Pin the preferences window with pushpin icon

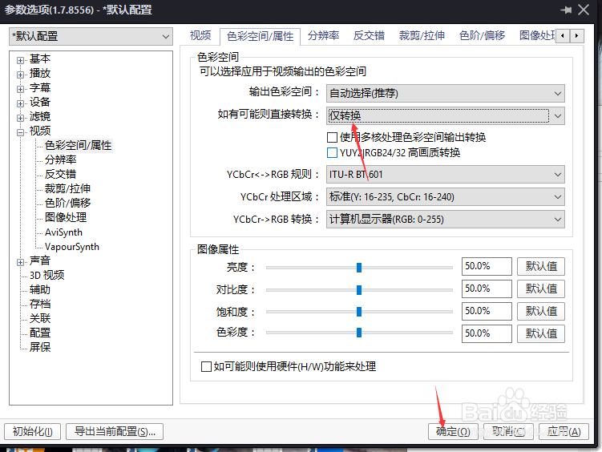566,10
